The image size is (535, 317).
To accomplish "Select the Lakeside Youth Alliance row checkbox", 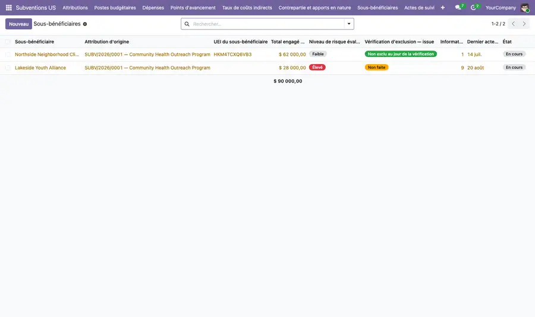I will (8, 68).
